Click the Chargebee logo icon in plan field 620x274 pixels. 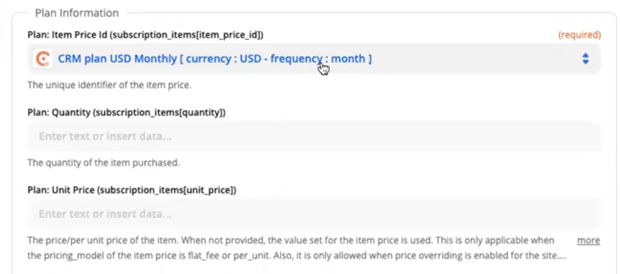tap(42, 59)
